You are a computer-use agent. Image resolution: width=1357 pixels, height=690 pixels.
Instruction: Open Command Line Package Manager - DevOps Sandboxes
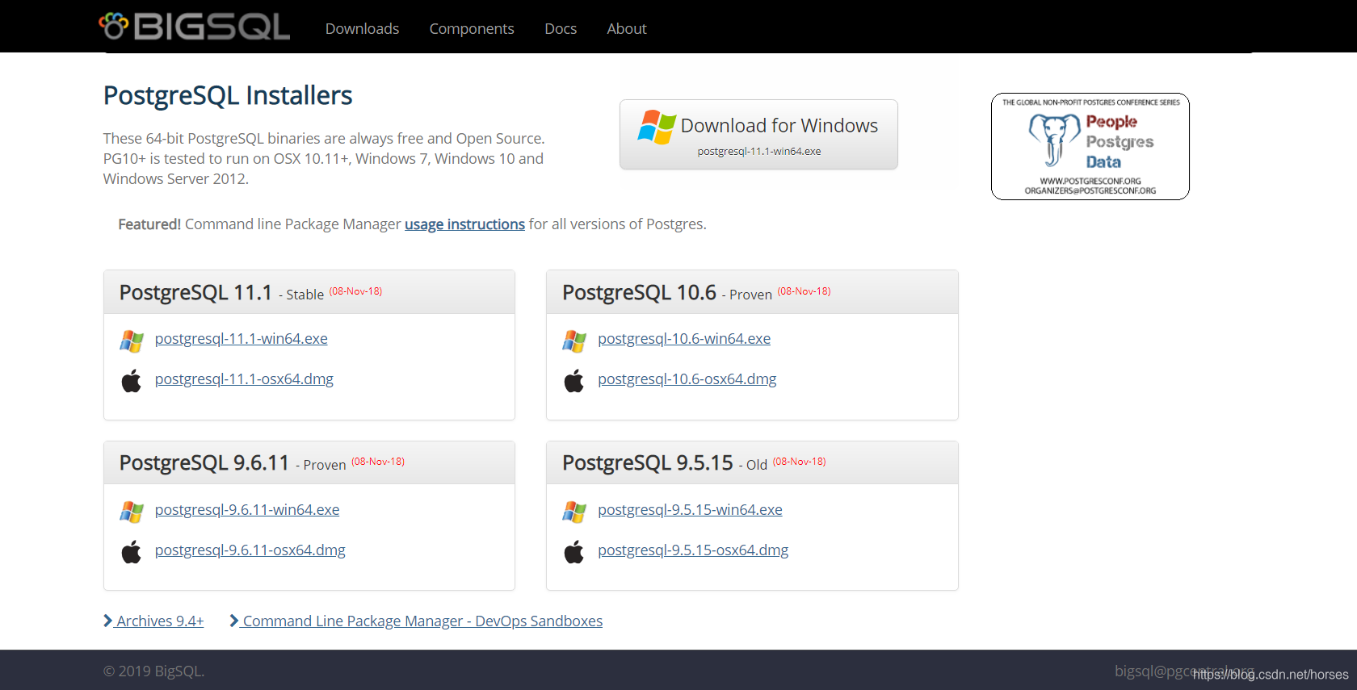click(x=416, y=621)
